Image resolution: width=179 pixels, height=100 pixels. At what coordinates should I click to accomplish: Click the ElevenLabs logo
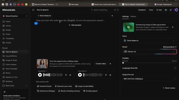9,10
